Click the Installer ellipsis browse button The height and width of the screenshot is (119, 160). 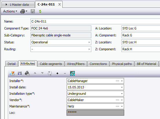[x=117, y=81]
